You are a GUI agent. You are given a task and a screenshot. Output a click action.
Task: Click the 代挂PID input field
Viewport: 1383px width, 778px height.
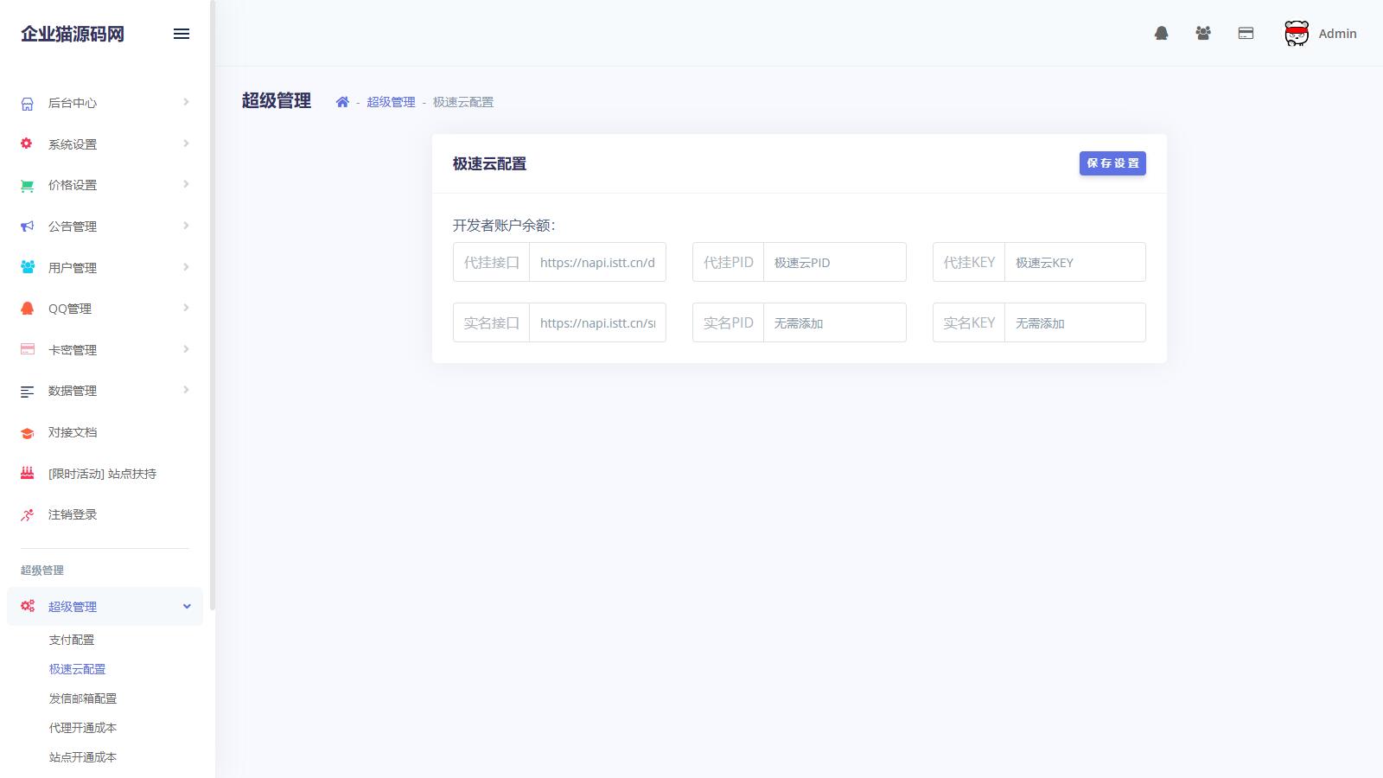click(x=834, y=263)
